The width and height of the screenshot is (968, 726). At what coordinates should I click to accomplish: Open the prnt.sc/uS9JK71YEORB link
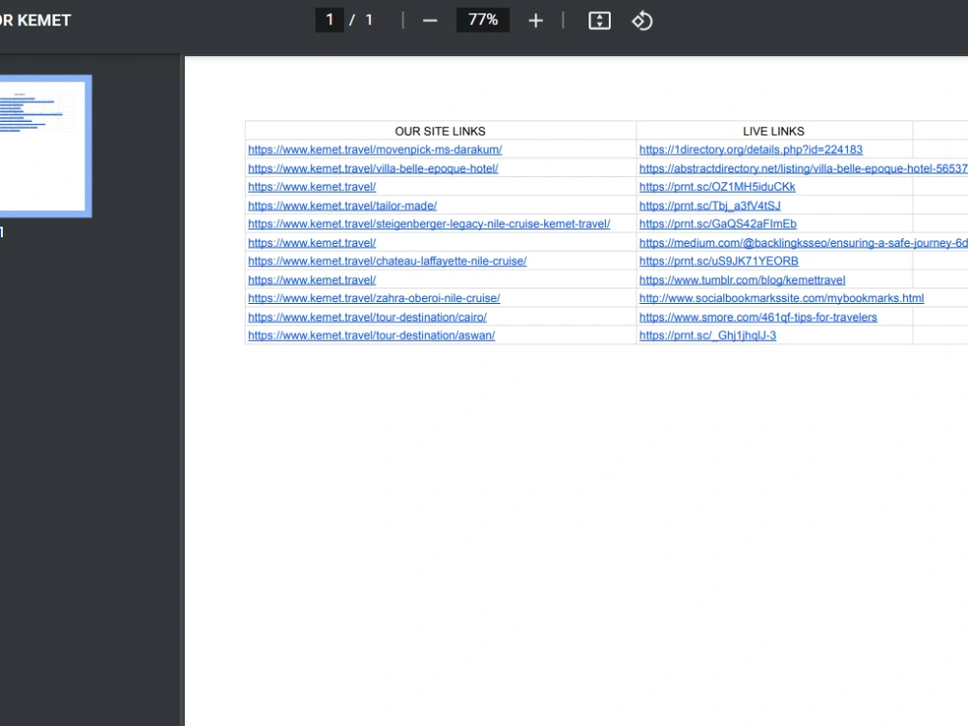[718, 260]
